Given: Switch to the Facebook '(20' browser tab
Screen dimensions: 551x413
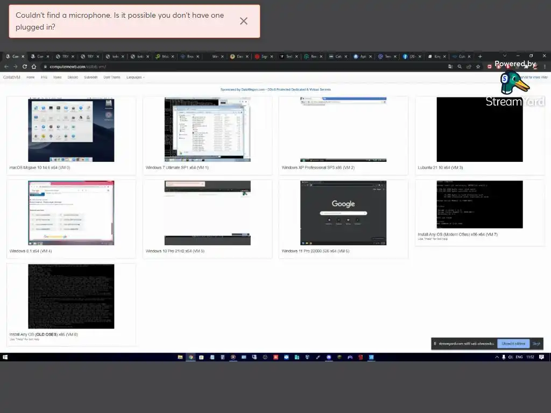Looking at the screenshot, I should [x=412, y=56].
